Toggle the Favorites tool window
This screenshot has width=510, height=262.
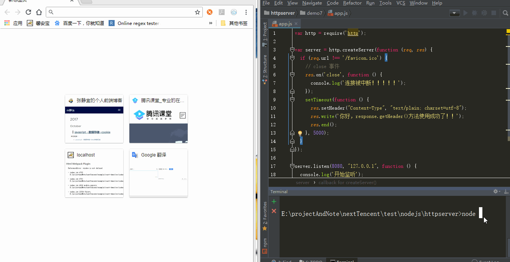coord(265,216)
